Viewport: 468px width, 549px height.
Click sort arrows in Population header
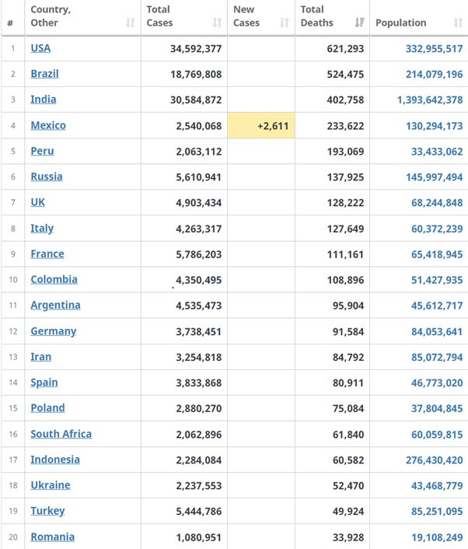click(x=459, y=23)
